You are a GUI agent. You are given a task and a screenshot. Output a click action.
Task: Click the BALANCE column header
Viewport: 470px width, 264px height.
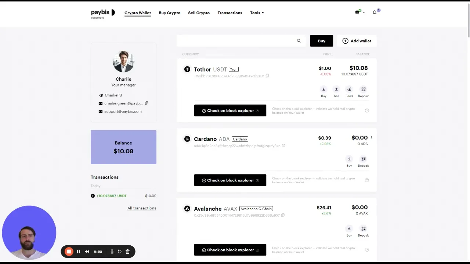coord(362,54)
